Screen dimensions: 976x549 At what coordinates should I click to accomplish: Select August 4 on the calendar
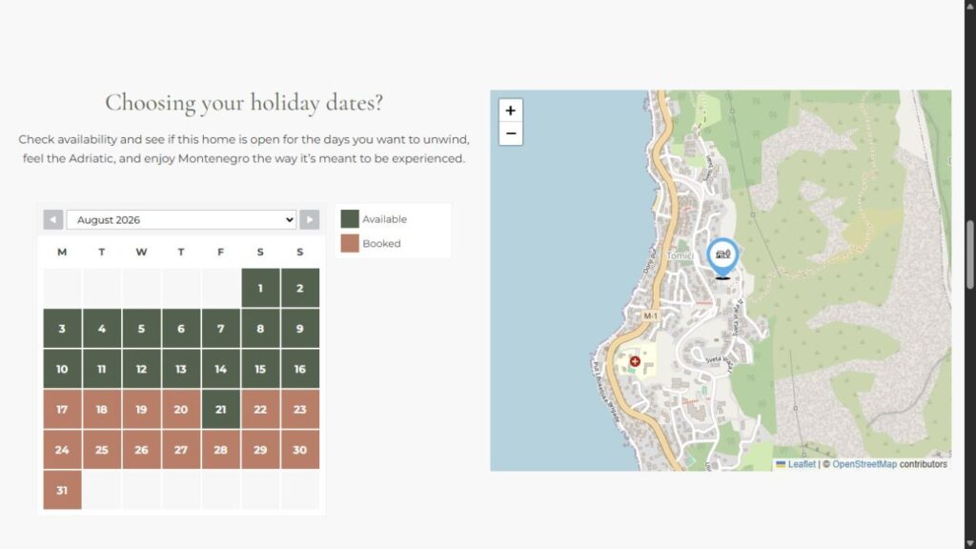(x=101, y=329)
